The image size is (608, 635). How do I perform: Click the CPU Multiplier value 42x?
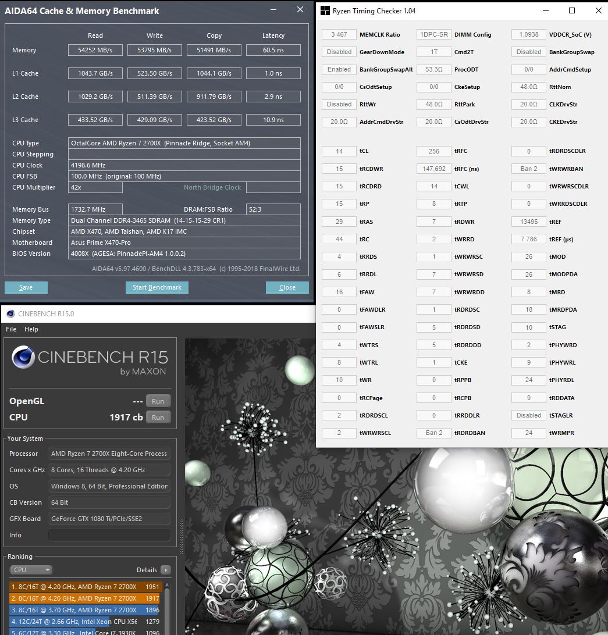point(95,187)
